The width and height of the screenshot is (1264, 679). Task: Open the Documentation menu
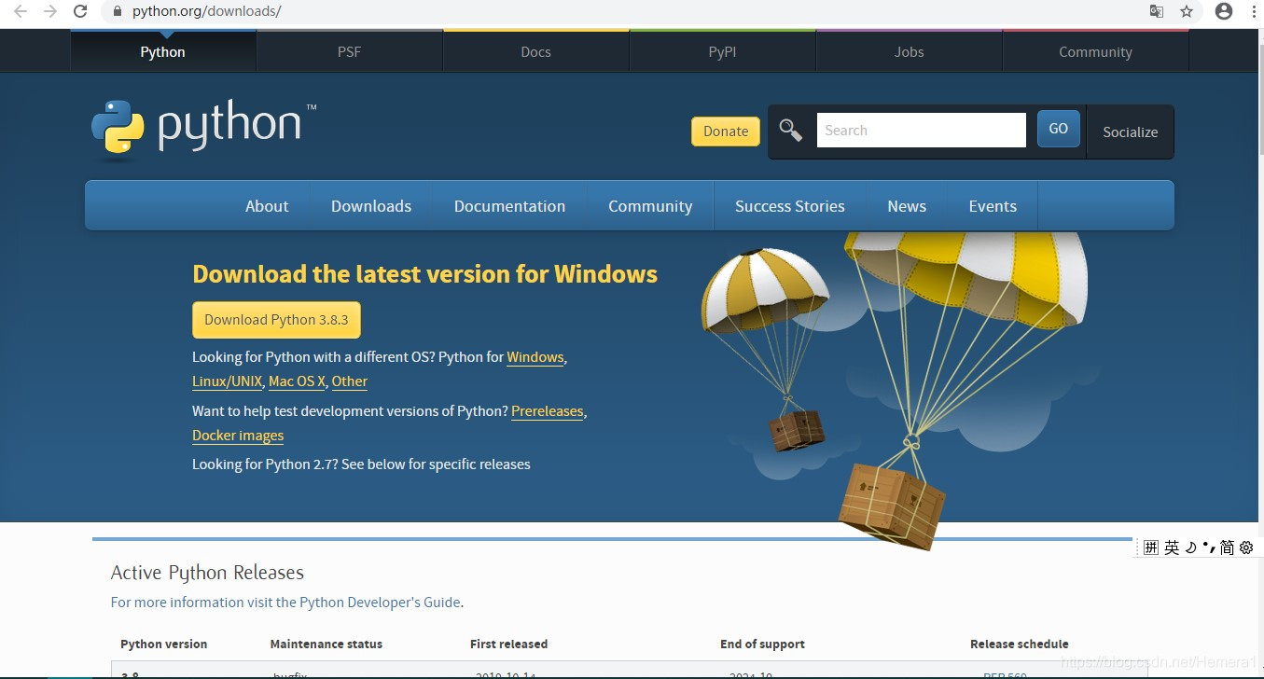(509, 206)
